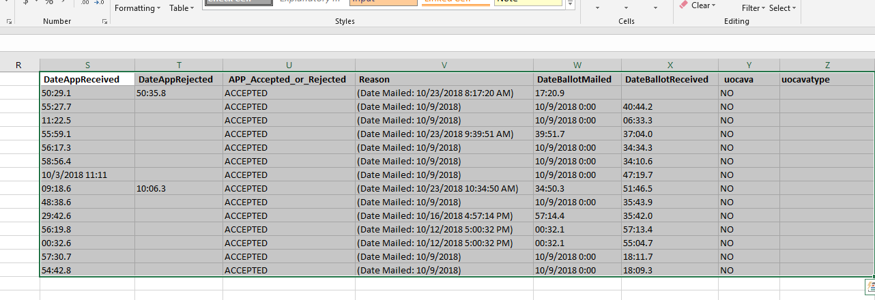The width and height of the screenshot is (875, 300).
Task: Expand the cell styles gallery arrow
Action: coord(568,3)
